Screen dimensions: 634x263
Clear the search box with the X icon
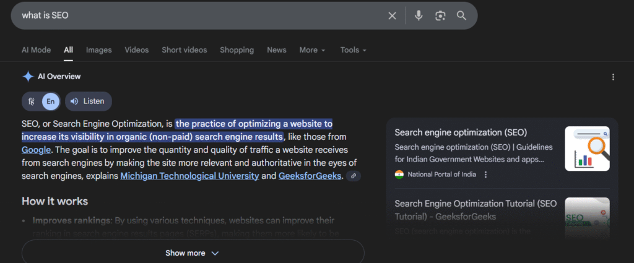pos(392,15)
